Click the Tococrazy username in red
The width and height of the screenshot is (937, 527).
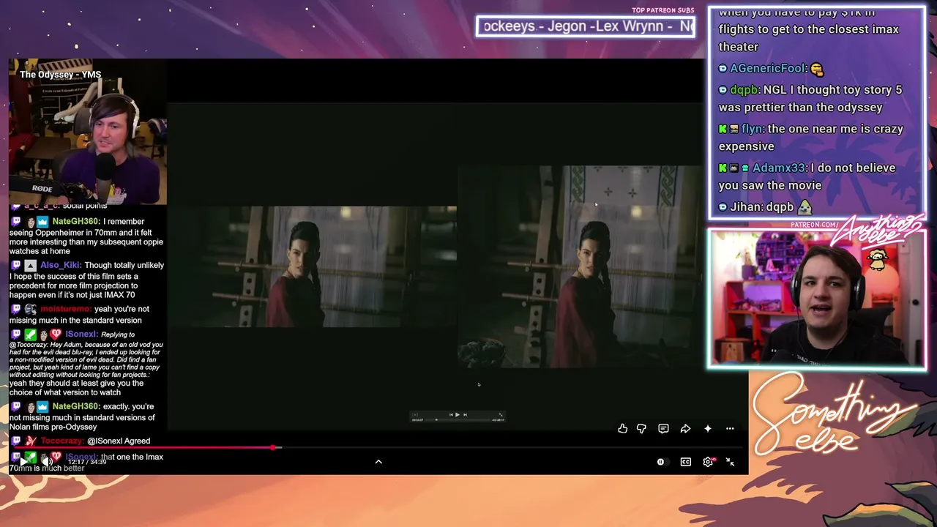click(x=62, y=441)
